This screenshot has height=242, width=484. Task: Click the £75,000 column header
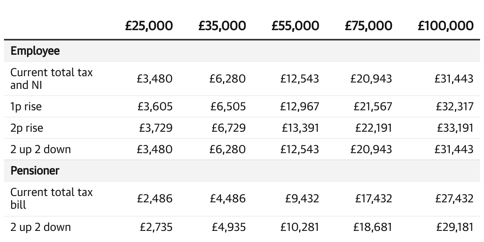tap(368, 26)
